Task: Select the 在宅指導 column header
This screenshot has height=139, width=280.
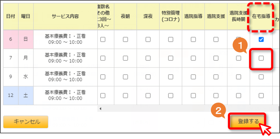Action: click(261, 16)
